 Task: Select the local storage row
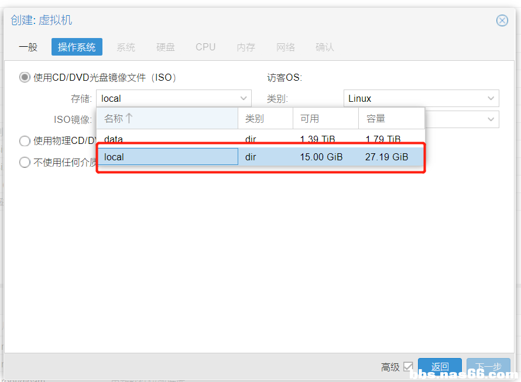(x=167, y=157)
